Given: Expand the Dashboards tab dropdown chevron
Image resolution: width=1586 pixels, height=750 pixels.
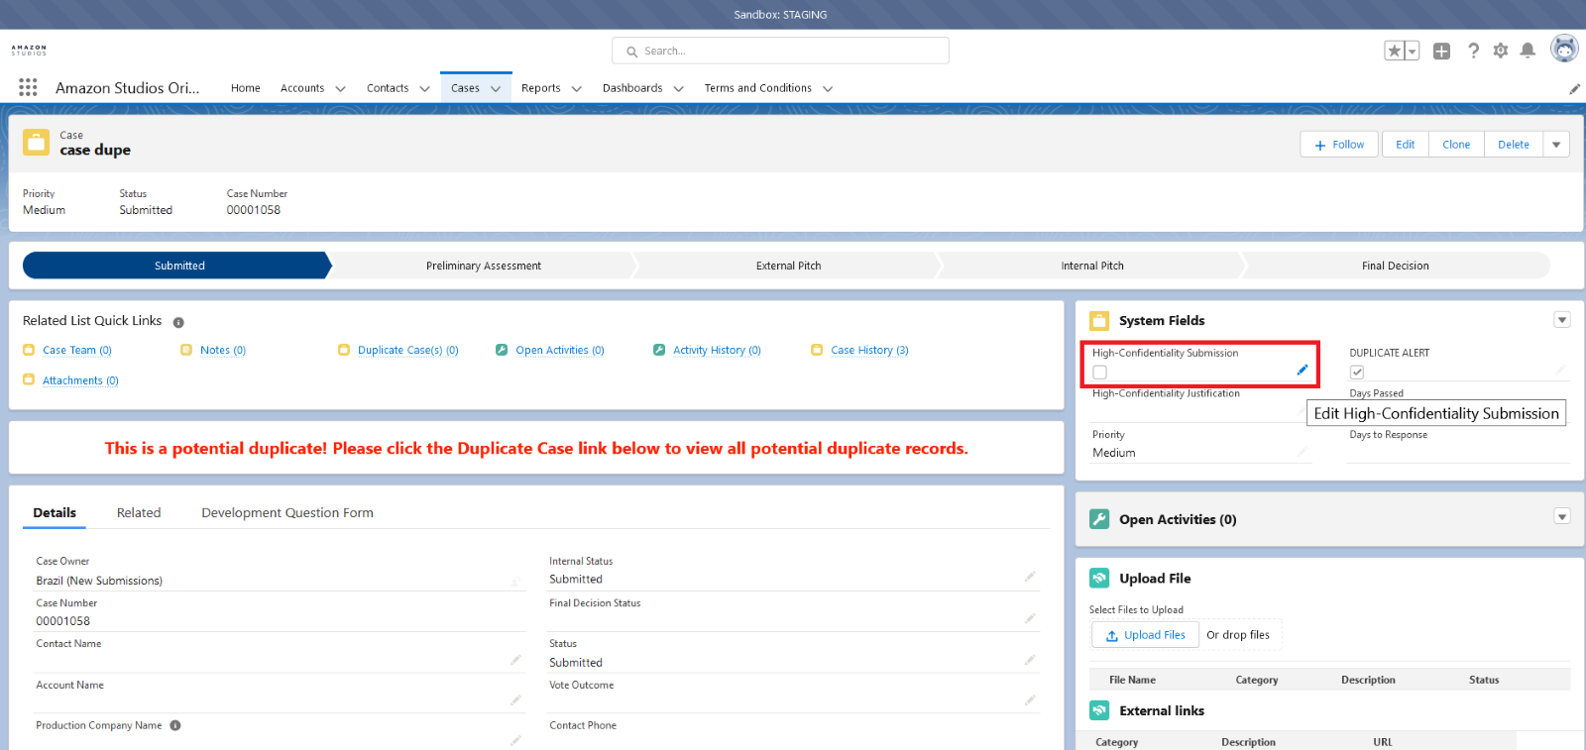Looking at the screenshot, I should [678, 88].
